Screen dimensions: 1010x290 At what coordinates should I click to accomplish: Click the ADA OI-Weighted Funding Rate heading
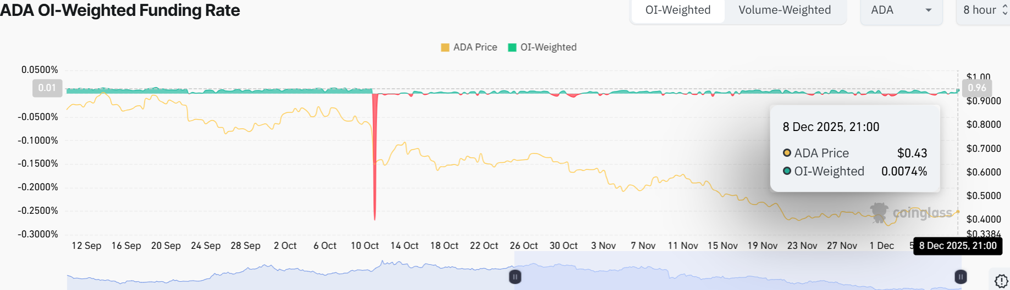click(120, 10)
